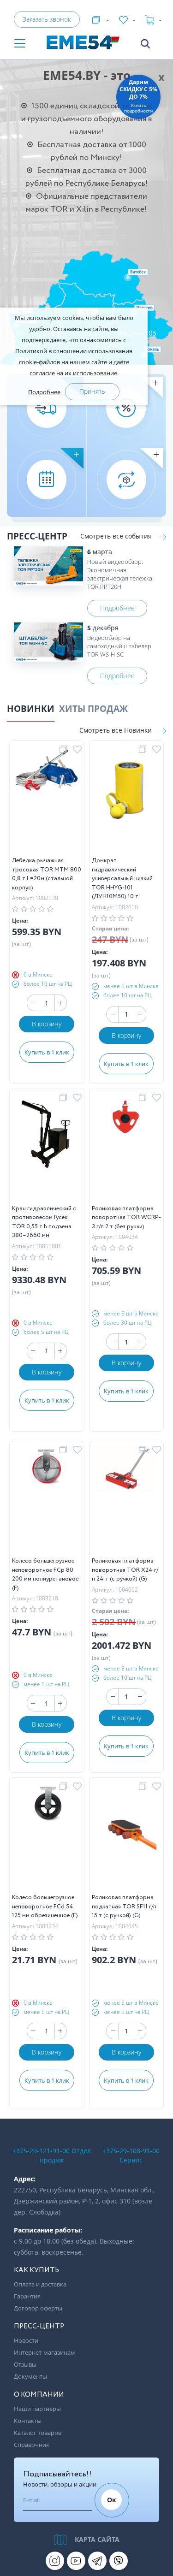The image size is (173, 2576).
Task: Switch to ХИТЫ ПРОДАЖ tab
Action: coord(93,708)
